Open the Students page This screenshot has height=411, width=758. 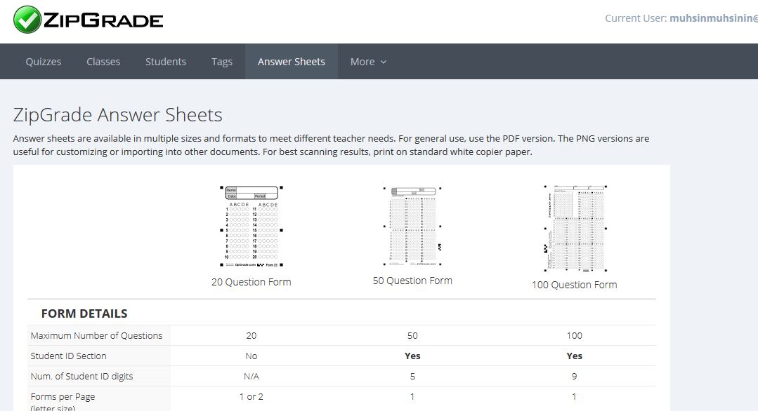pyautogui.click(x=166, y=62)
